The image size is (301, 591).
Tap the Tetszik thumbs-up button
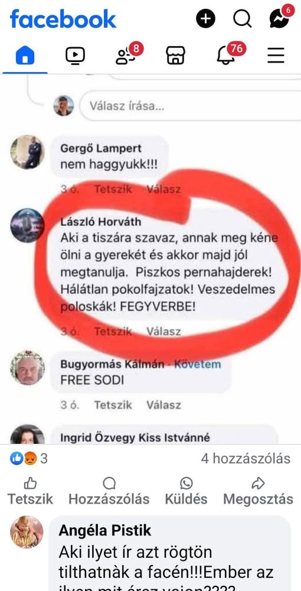[30, 492]
